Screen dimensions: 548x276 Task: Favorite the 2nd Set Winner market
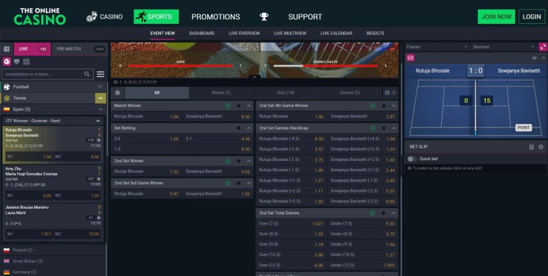pos(238,161)
